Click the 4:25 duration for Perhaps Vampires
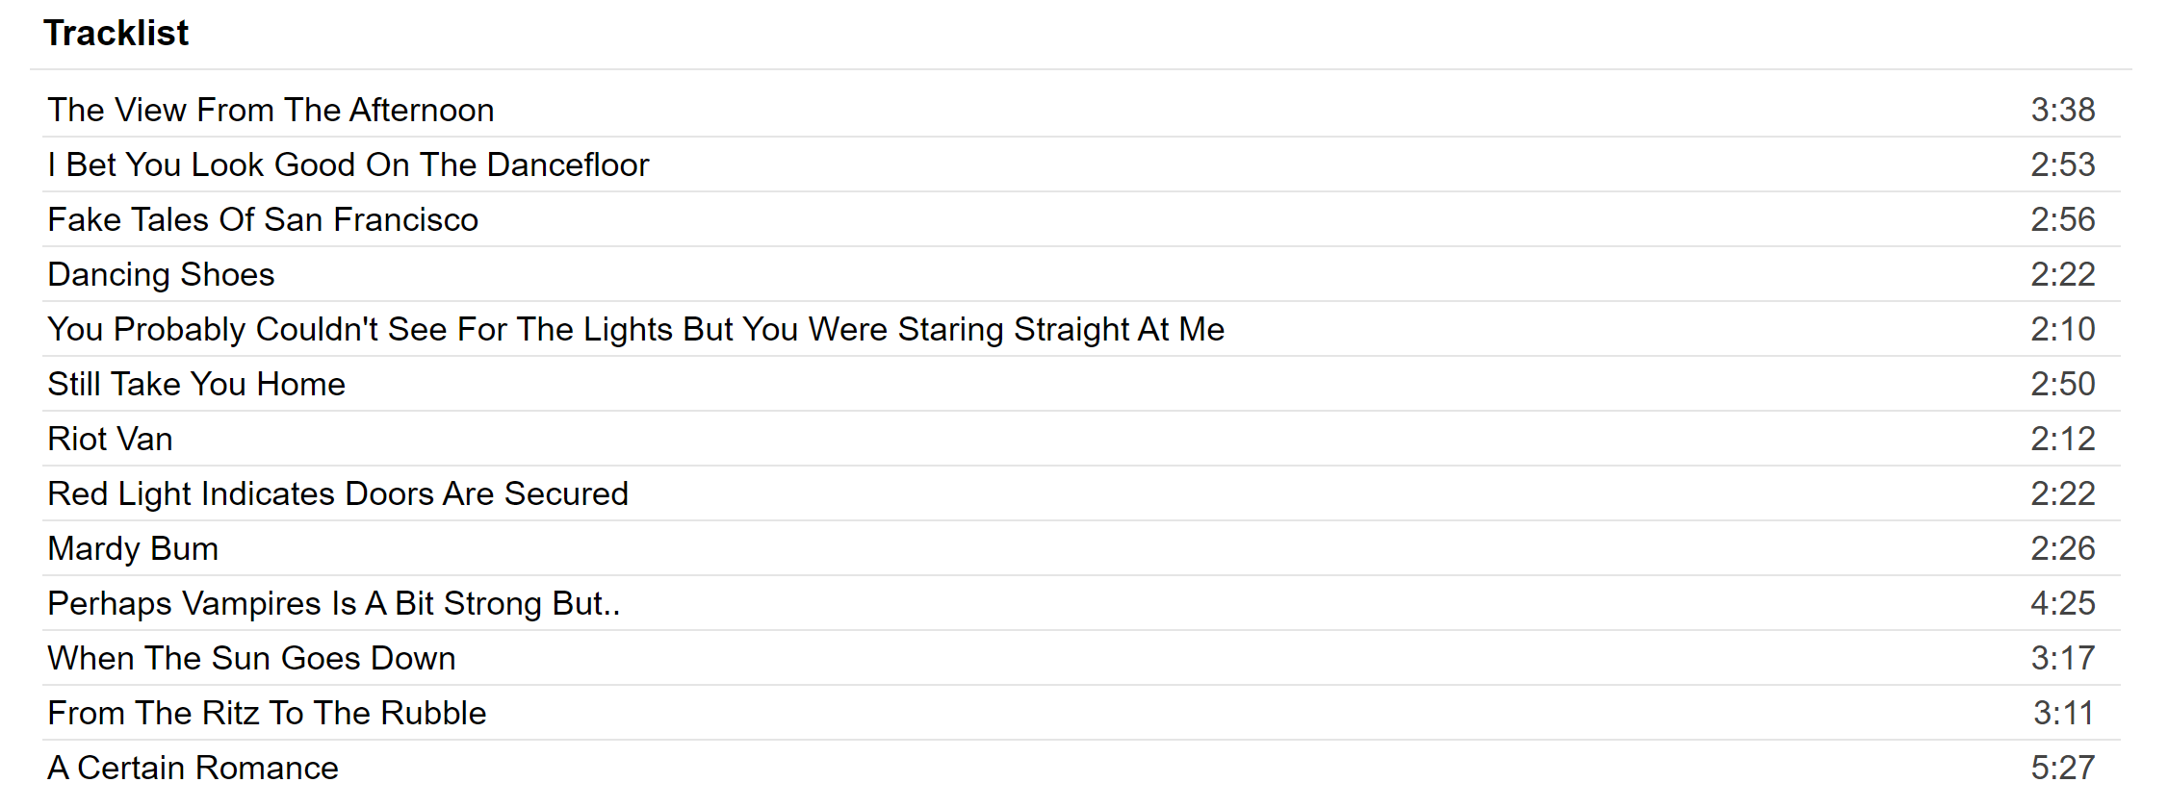The width and height of the screenshot is (2168, 808). [x=2062, y=603]
